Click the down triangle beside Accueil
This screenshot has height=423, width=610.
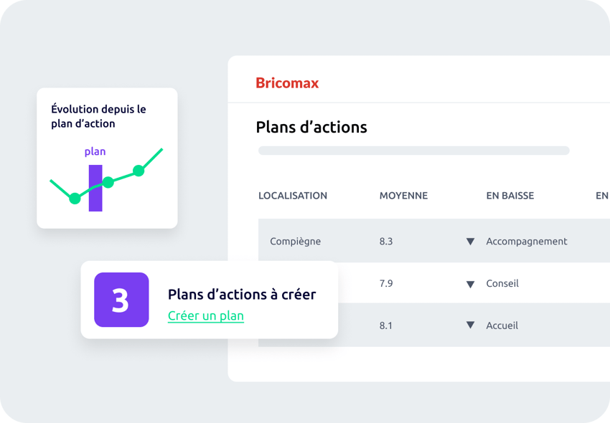click(x=470, y=325)
